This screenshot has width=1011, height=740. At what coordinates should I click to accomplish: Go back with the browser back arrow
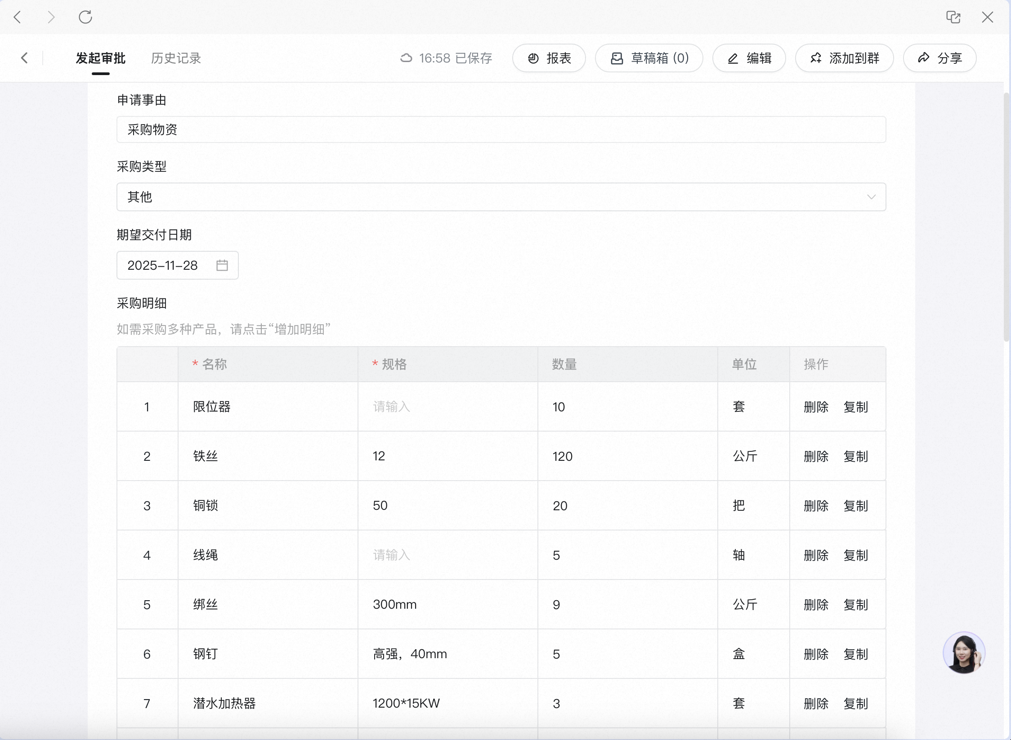(x=18, y=17)
